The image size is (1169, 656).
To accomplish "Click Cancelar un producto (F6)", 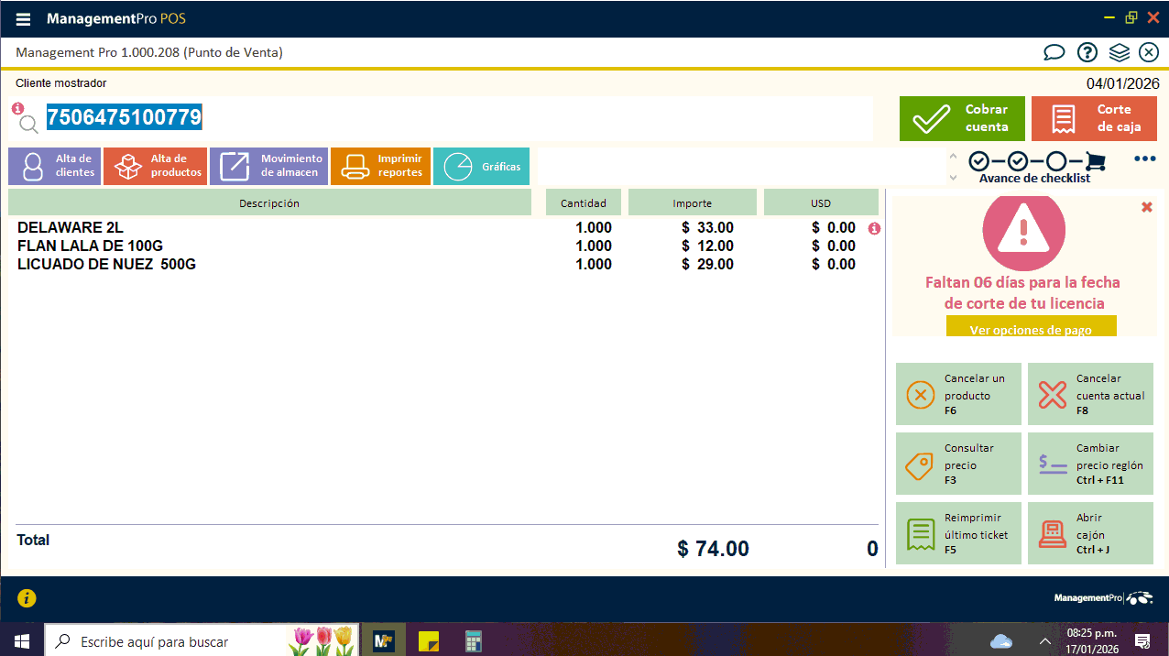I will 958,394.
